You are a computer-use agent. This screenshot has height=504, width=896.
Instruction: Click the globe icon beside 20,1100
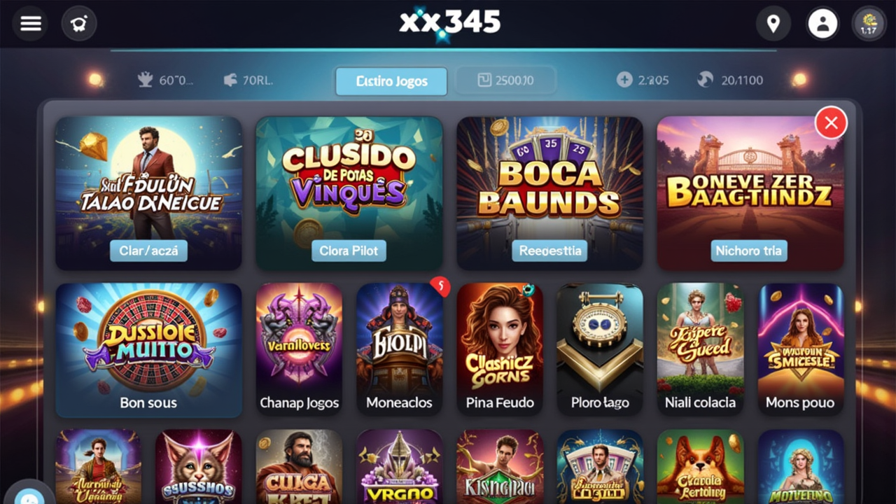pos(705,80)
